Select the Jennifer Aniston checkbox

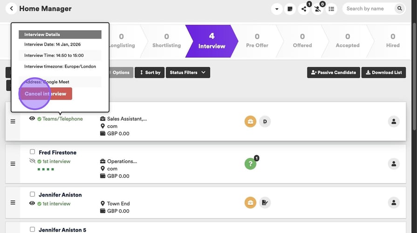tap(32, 194)
